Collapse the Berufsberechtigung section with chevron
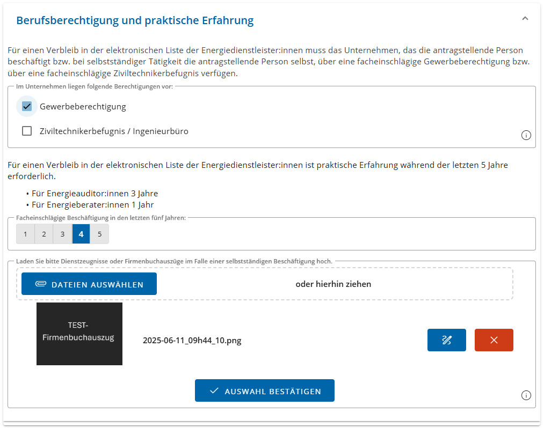Viewport: 544px width, 428px height. tap(525, 19)
